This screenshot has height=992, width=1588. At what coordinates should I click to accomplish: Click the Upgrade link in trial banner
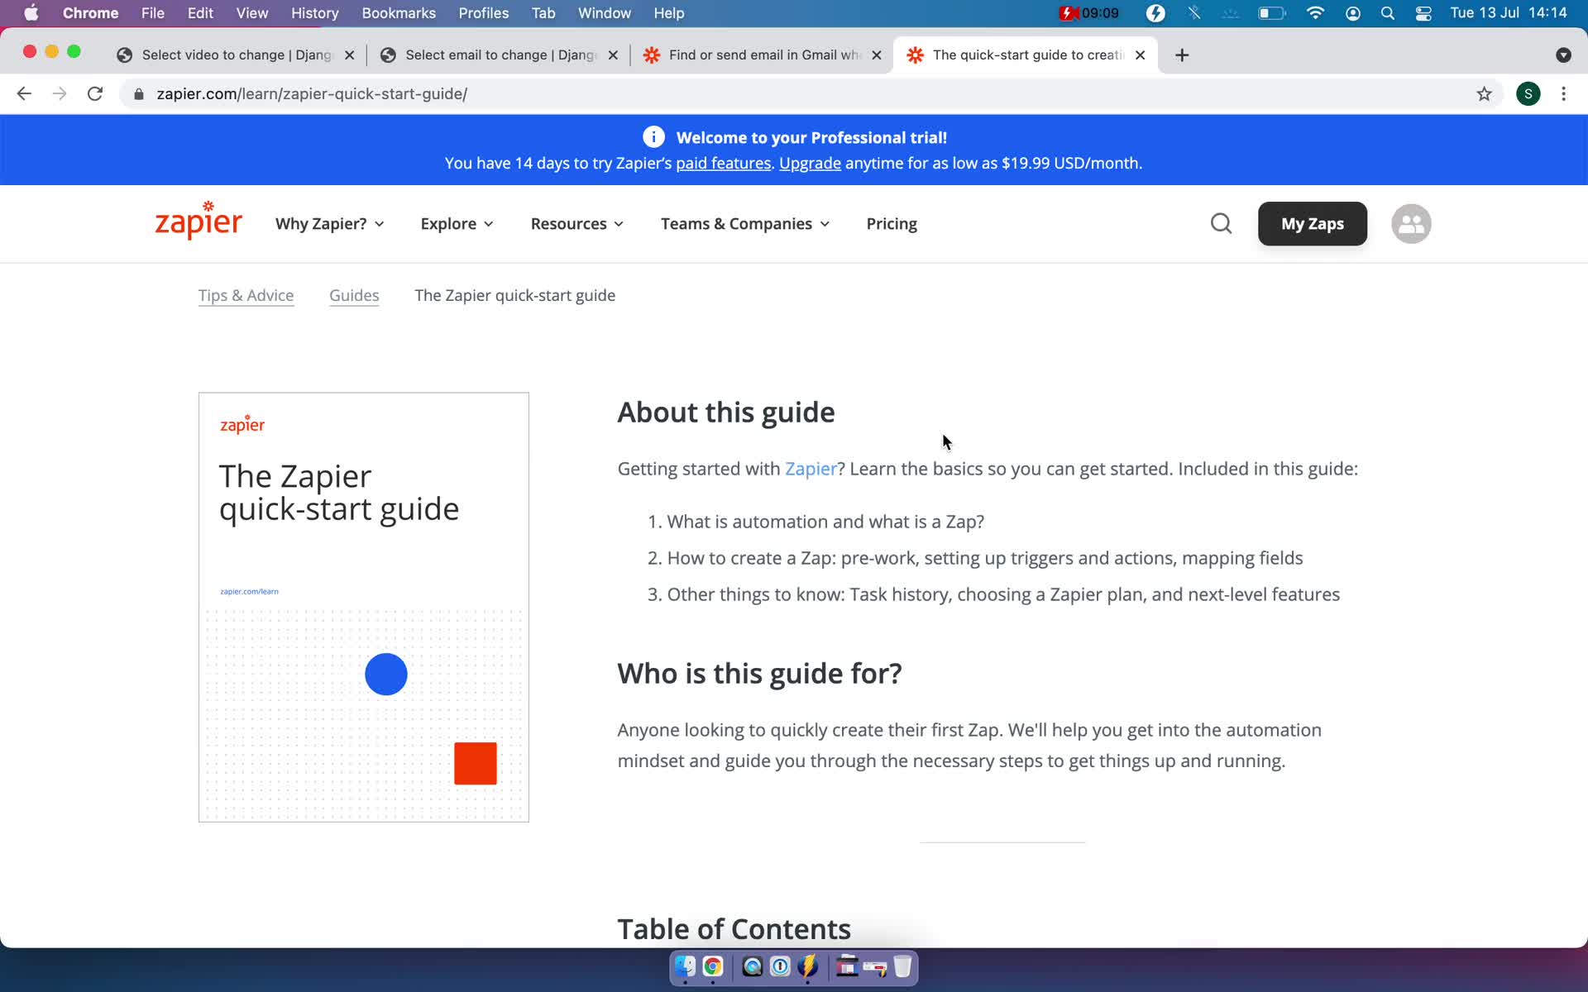[810, 162]
